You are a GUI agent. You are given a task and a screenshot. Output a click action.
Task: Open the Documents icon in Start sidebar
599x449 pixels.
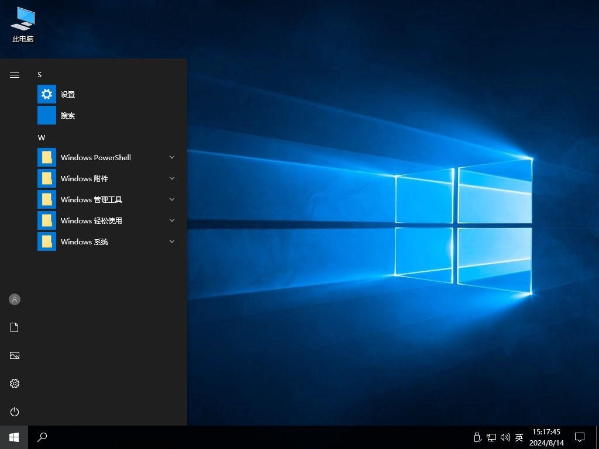point(14,327)
